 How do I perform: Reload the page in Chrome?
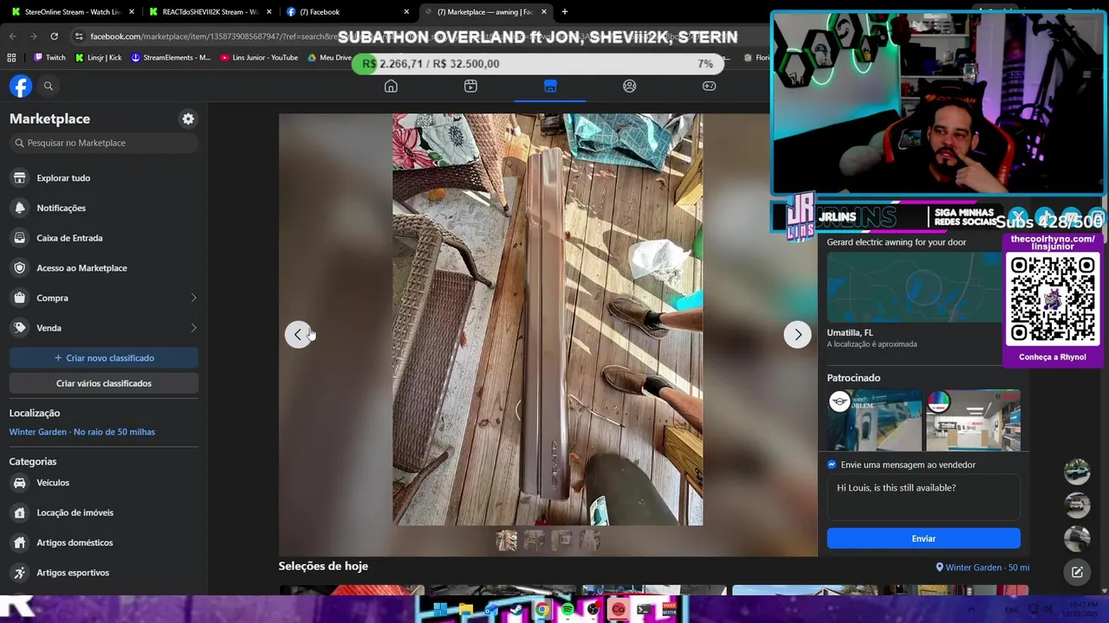coord(54,36)
